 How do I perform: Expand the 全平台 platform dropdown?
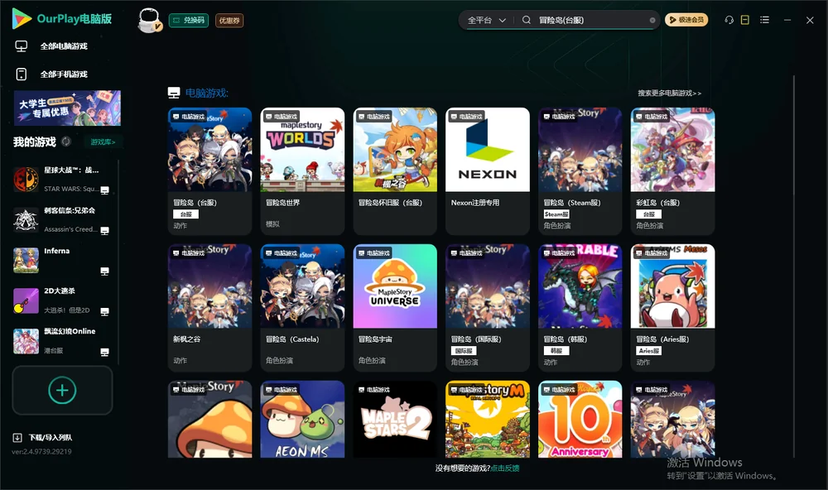[487, 20]
